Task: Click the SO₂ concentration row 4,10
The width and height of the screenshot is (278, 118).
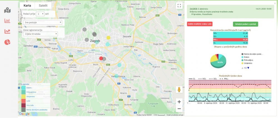Action: pos(230,36)
